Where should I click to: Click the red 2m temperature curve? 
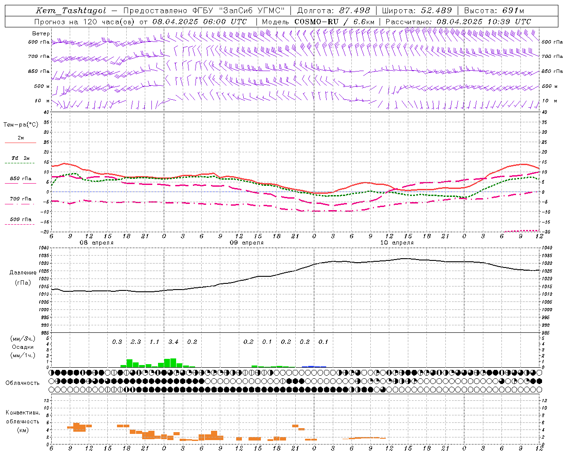[x=296, y=178]
